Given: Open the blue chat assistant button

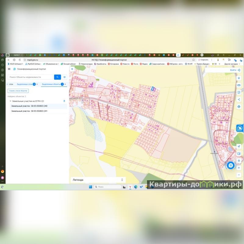Looking at the screenshot, I should [231, 165].
